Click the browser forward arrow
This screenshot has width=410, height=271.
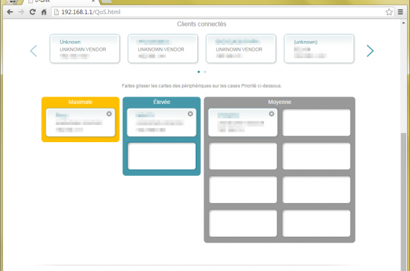click(20, 12)
